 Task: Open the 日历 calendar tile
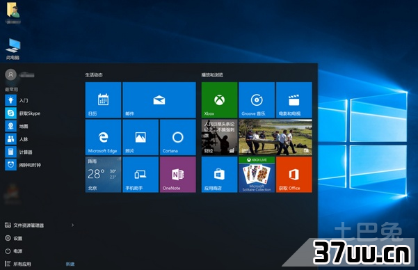click(103, 100)
